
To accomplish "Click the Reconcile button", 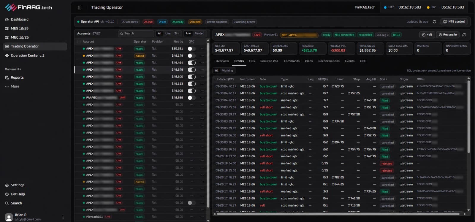I will (x=448, y=35).
